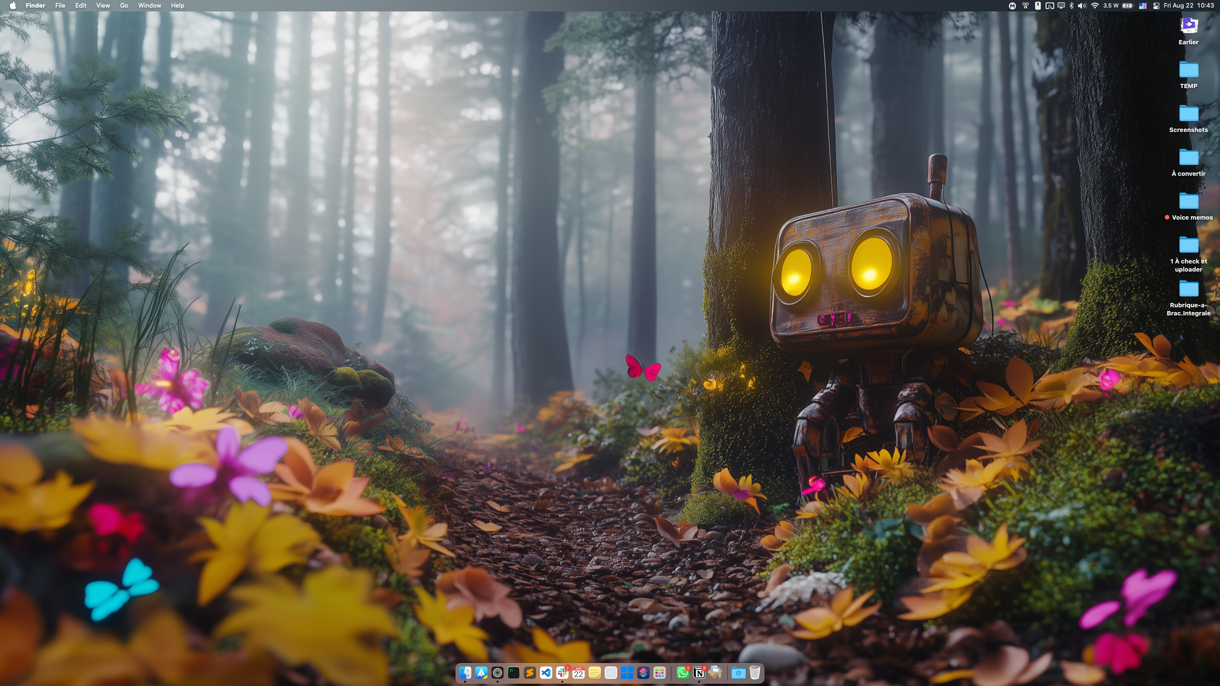Open the Go menu
Screen dimensions: 1220x686
coord(124,6)
